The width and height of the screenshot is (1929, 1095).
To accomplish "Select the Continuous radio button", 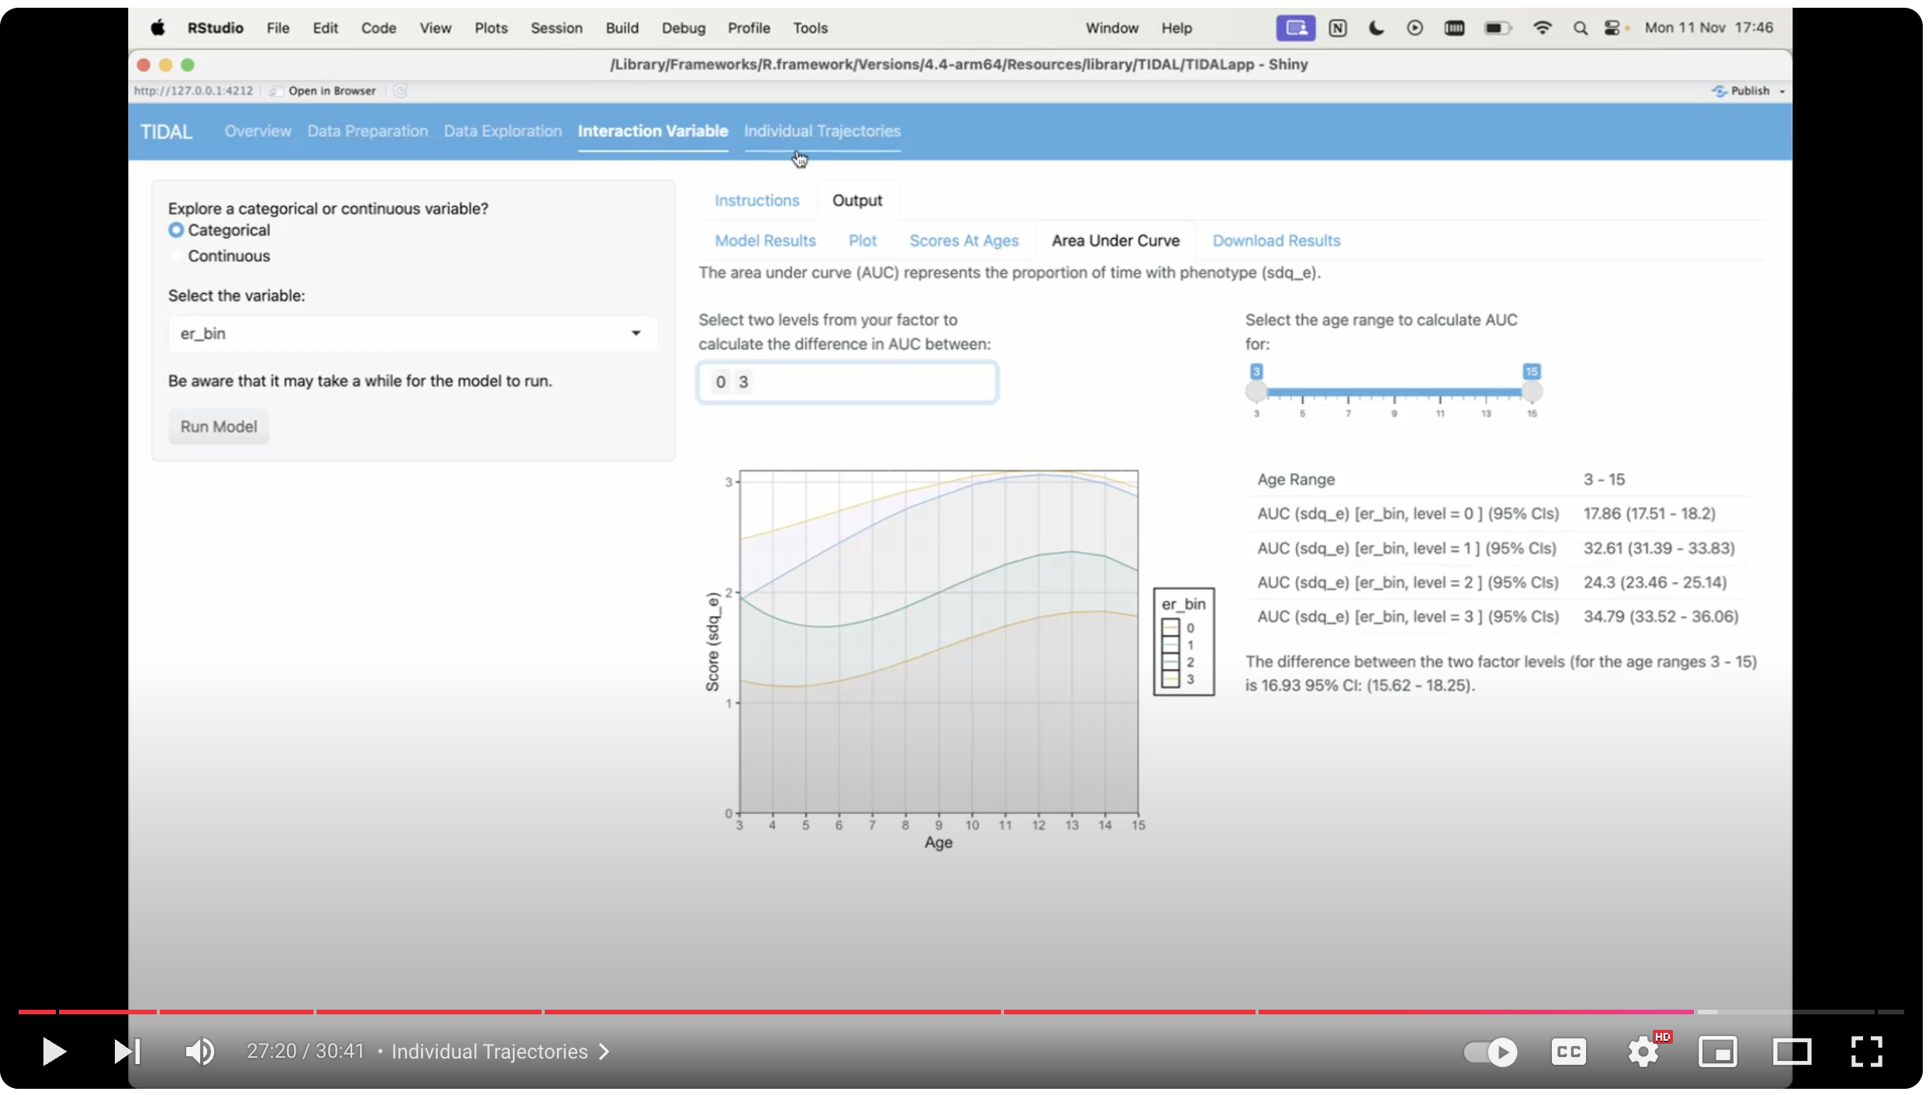I will pos(176,256).
